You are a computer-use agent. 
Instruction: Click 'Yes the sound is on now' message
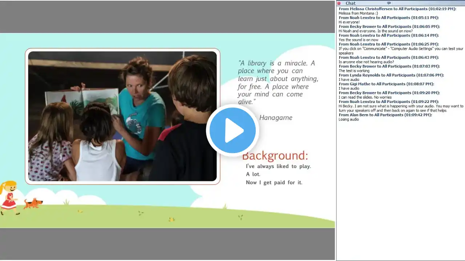(359, 40)
